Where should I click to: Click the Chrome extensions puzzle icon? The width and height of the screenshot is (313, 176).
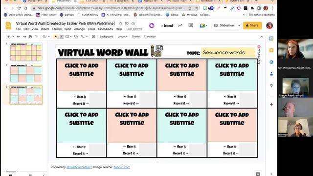tap(252, 8)
